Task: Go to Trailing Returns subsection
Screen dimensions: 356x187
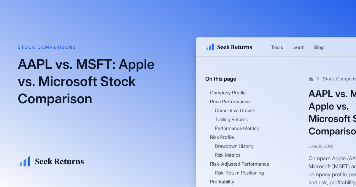Action: pyautogui.click(x=231, y=119)
